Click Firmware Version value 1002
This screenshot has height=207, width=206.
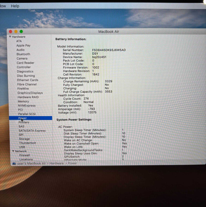(96, 67)
